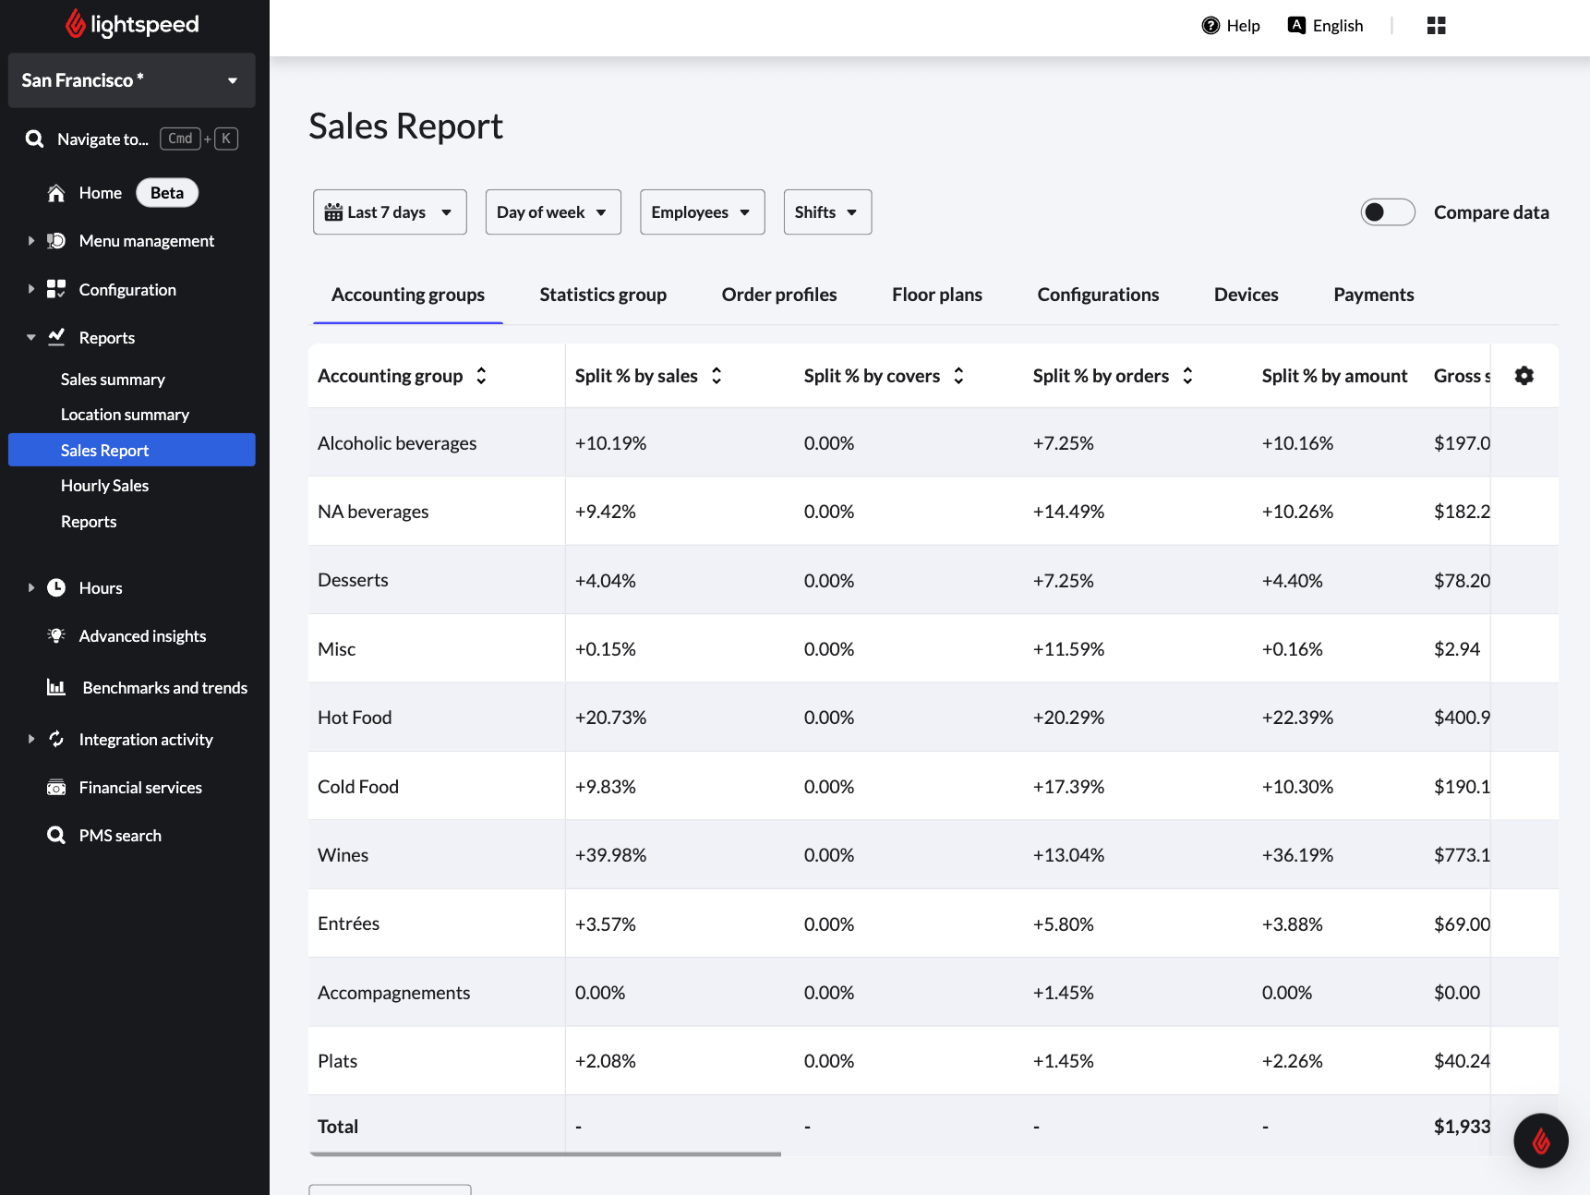Image resolution: width=1590 pixels, height=1195 pixels.
Task: Click the Benchmarks and trends chart icon
Action: [56, 687]
